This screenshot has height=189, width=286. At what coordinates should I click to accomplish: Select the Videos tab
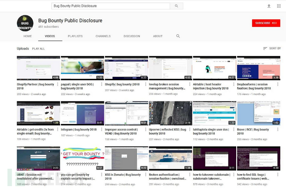(50, 36)
